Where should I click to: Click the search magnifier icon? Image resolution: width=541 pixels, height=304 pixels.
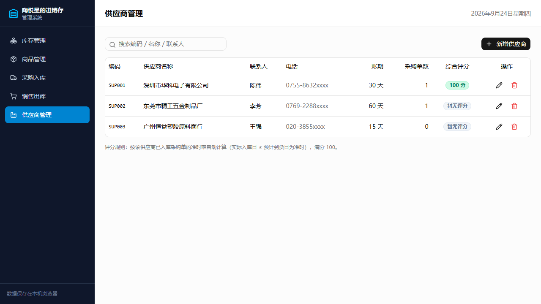click(112, 44)
